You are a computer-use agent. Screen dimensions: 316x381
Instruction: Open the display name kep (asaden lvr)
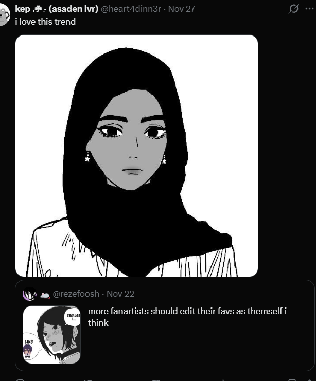point(57,9)
